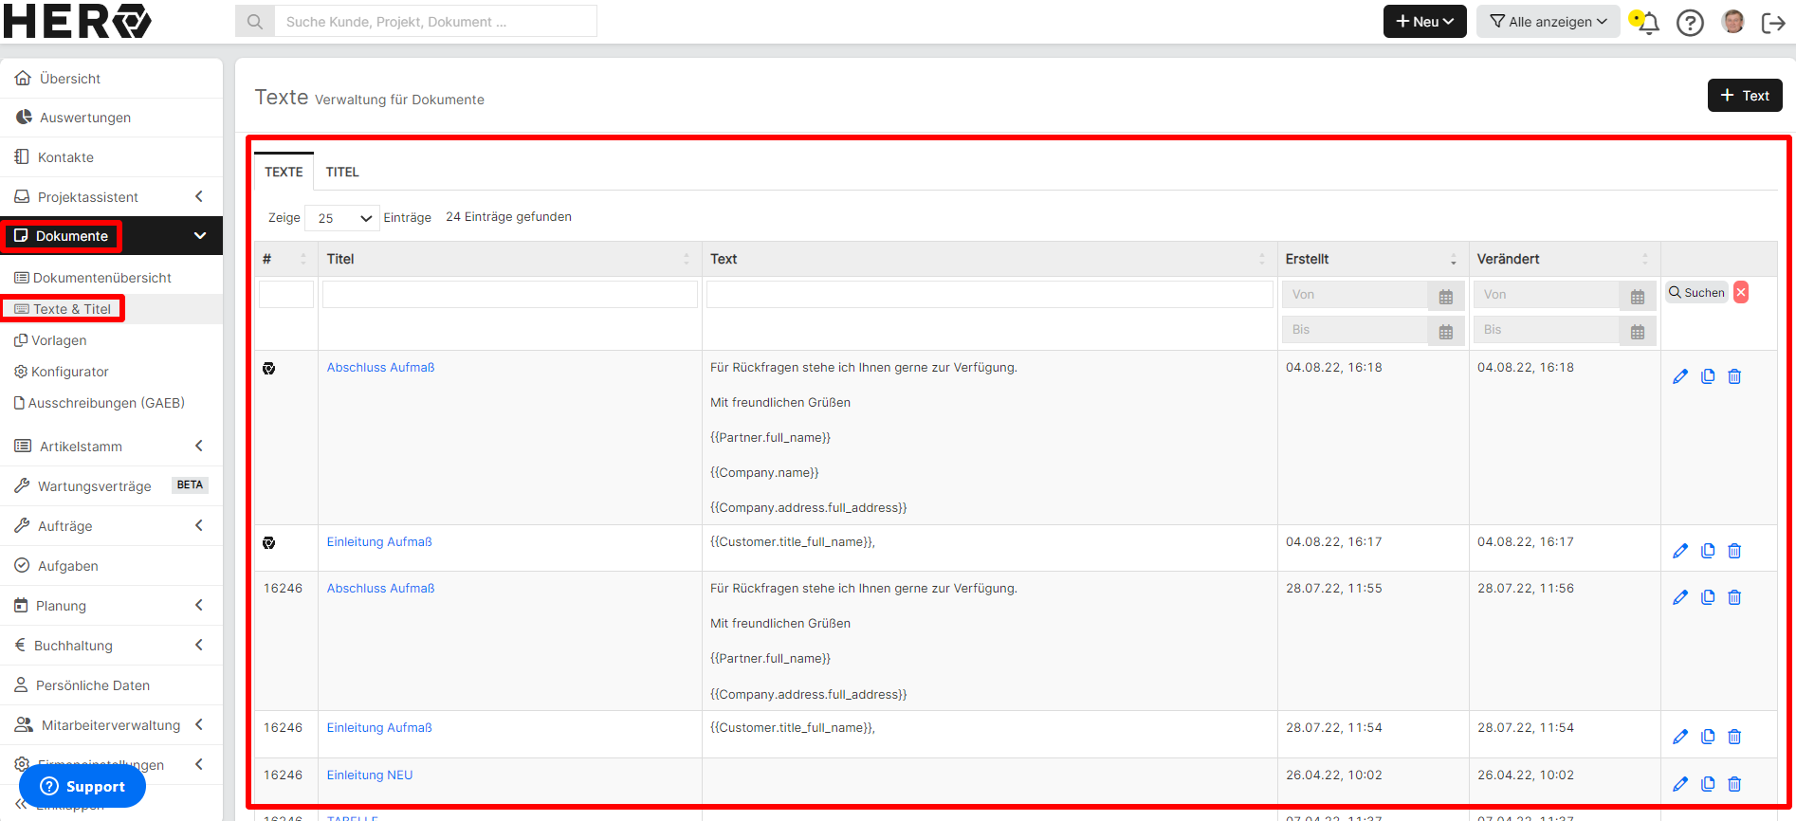The width and height of the screenshot is (1796, 821).
Task: Delete the 04.08.22 Abschluss Aufmaß text
Action: pos(1734,376)
